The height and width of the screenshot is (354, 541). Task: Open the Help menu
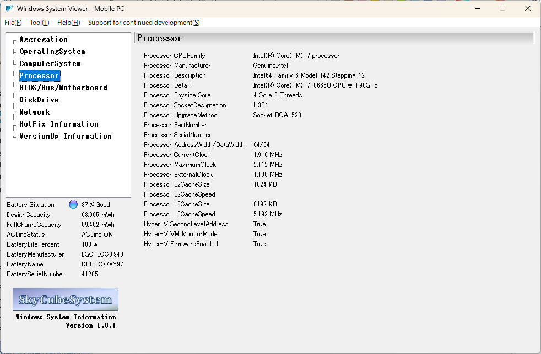[69, 23]
